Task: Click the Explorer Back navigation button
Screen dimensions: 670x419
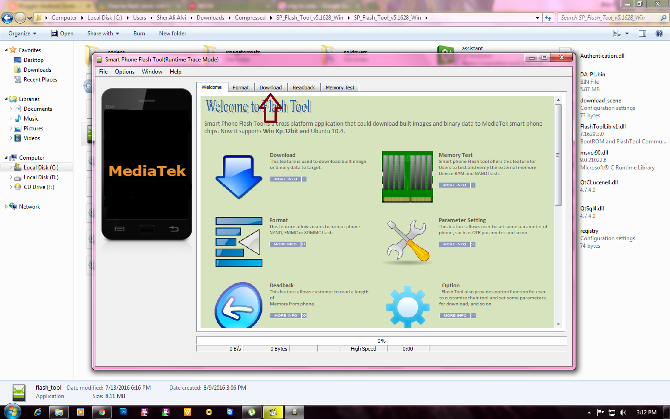Action: click(7, 18)
